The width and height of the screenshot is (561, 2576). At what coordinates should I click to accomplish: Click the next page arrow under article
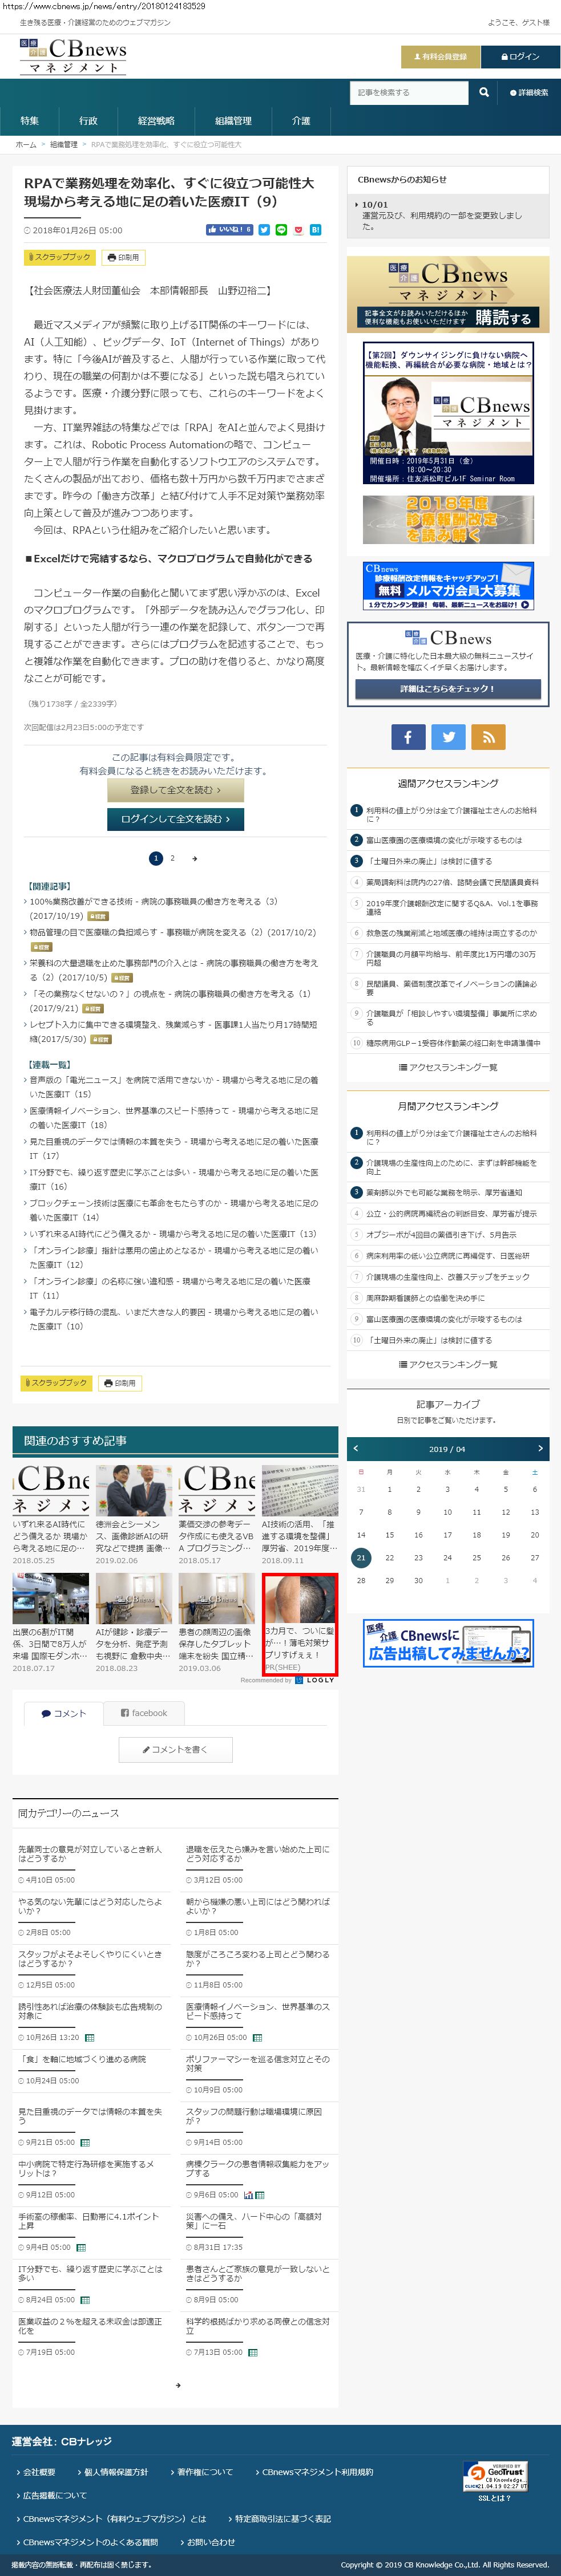tap(194, 858)
